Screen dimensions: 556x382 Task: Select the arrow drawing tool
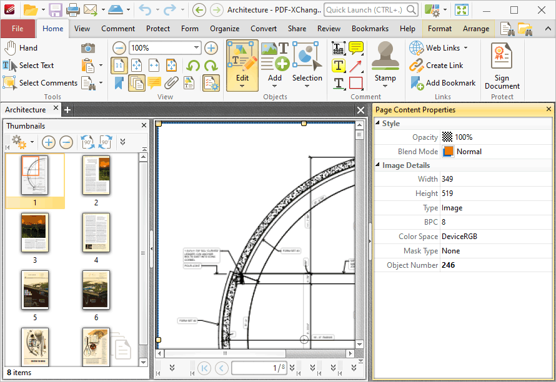point(355,66)
